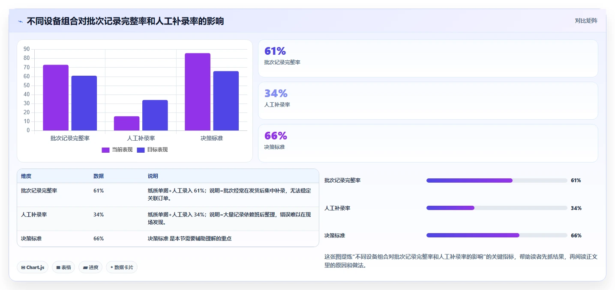Viewport: 615px width, 290px height.
Task: Click the 34% value beside the progress bar
Action: (x=576, y=208)
